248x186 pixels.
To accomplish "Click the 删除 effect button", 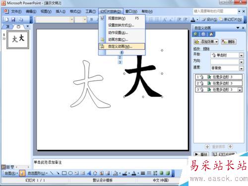I will (229, 42).
